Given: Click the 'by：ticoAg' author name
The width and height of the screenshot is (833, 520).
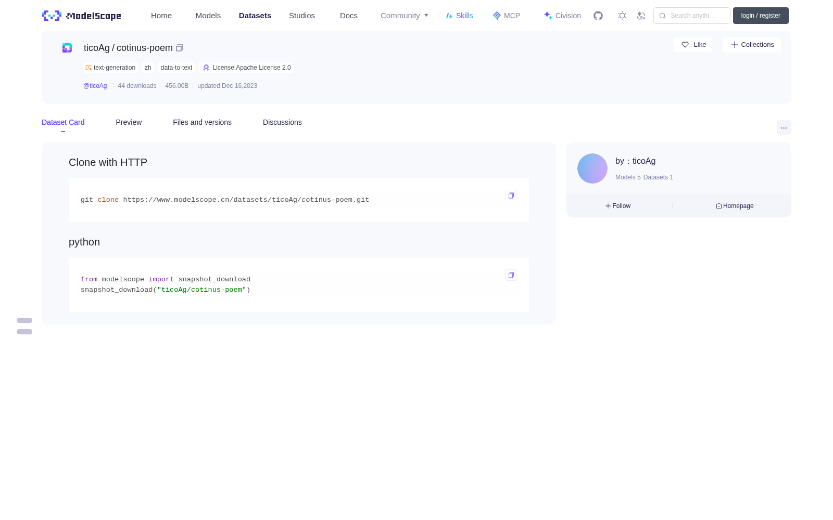Looking at the screenshot, I should pos(635,161).
